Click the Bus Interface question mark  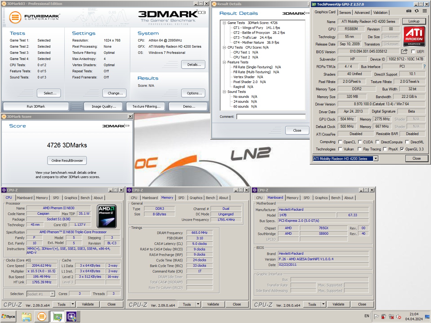[x=425, y=66]
